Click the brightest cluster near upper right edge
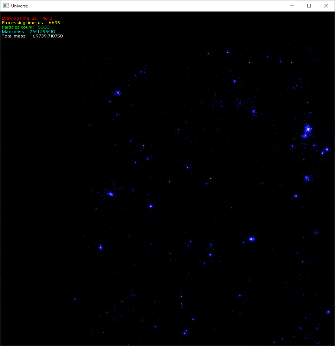The height and width of the screenshot is (346, 335). click(308, 130)
